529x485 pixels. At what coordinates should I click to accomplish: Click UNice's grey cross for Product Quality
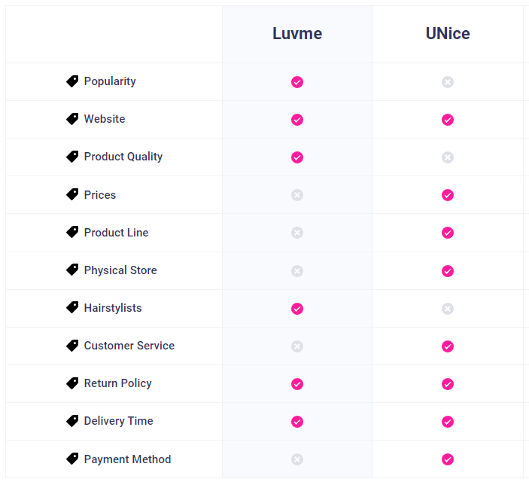[x=448, y=157]
